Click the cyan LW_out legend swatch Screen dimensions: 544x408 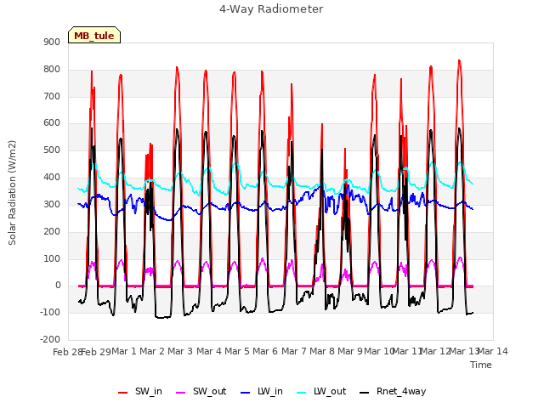click(x=302, y=393)
